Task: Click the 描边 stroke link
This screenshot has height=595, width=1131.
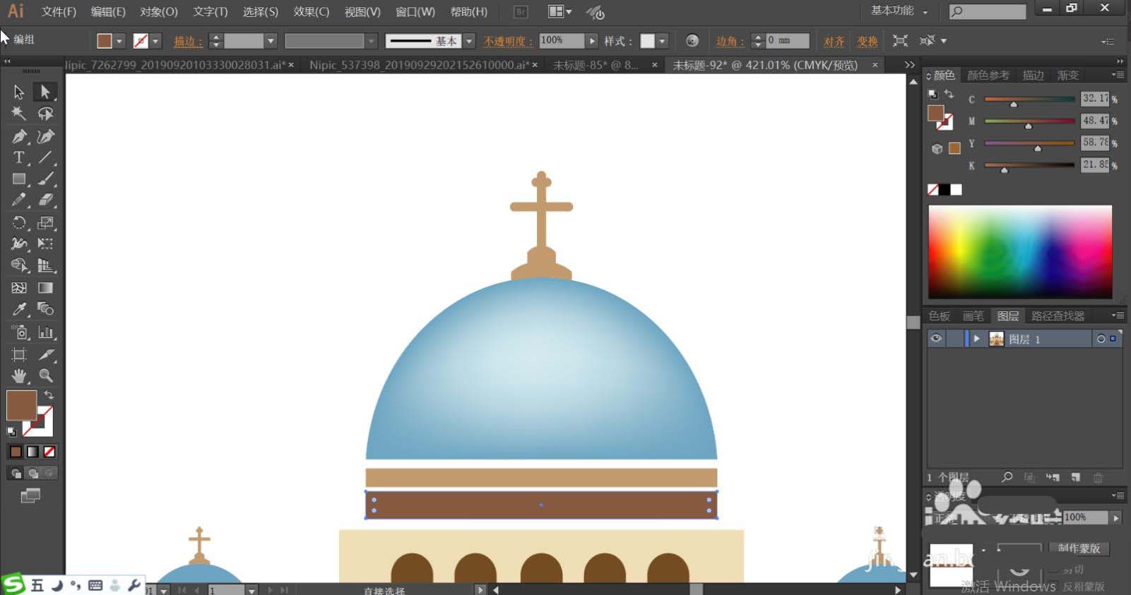Action: click(x=188, y=42)
